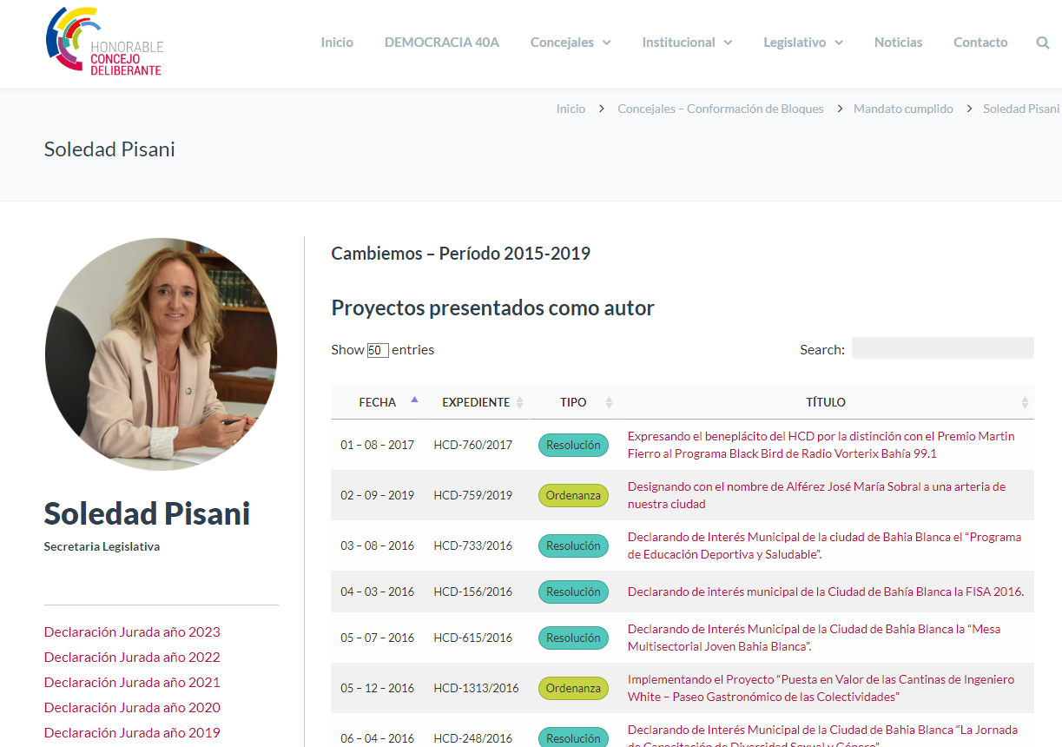
Task: Click Mandato cumplido breadcrumb link
Action: [x=903, y=109]
